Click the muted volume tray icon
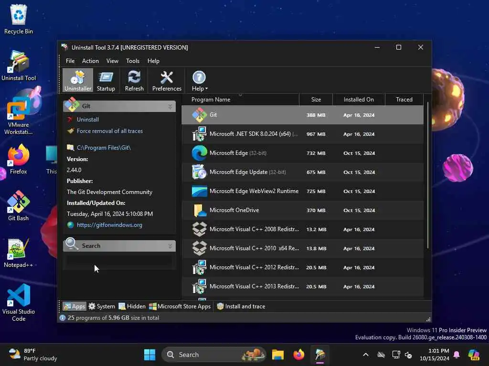 click(408, 355)
